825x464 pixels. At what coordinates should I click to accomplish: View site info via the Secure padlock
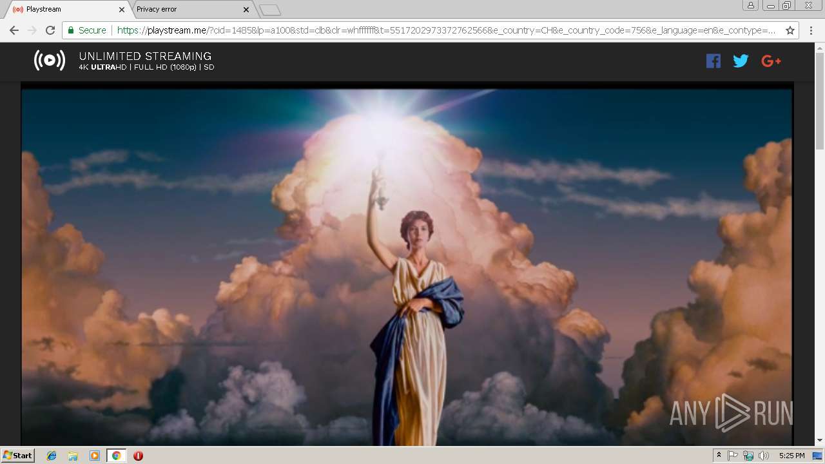click(87, 30)
